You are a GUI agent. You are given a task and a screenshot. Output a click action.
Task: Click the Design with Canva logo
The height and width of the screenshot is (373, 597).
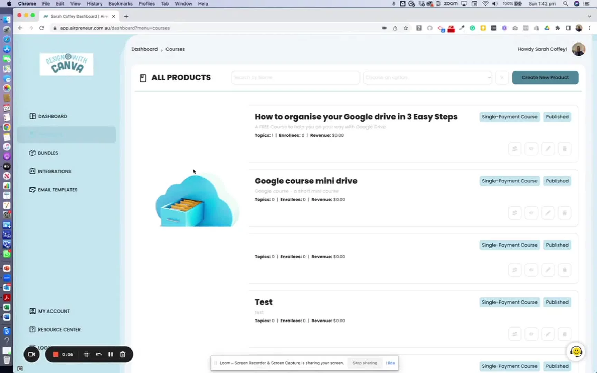[x=66, y=64]
